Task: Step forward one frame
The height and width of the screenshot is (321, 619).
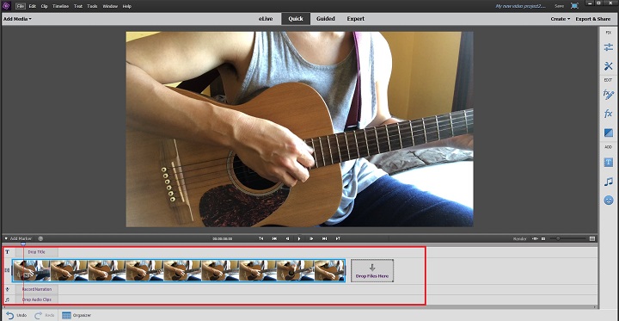Action: point(311,238)
